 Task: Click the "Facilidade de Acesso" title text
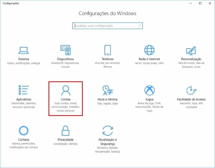click(x=191, y=99)
